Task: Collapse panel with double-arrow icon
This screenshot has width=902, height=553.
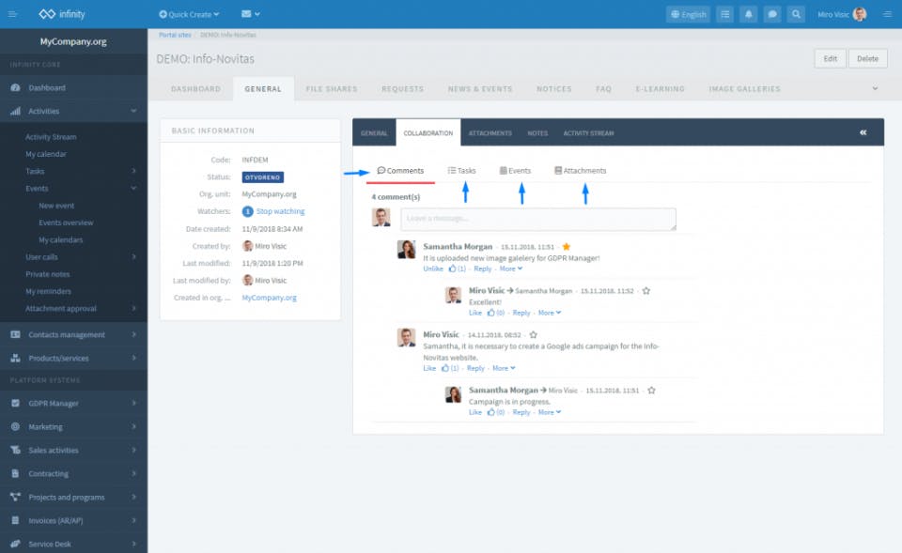Action: click(863, 132)
